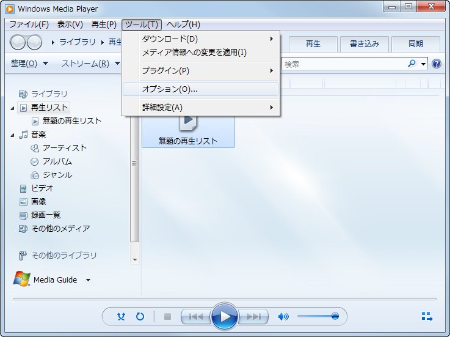Click ライブラリ in the breadcrumb
The image size is (450, 337).
[x=77, y=42]
